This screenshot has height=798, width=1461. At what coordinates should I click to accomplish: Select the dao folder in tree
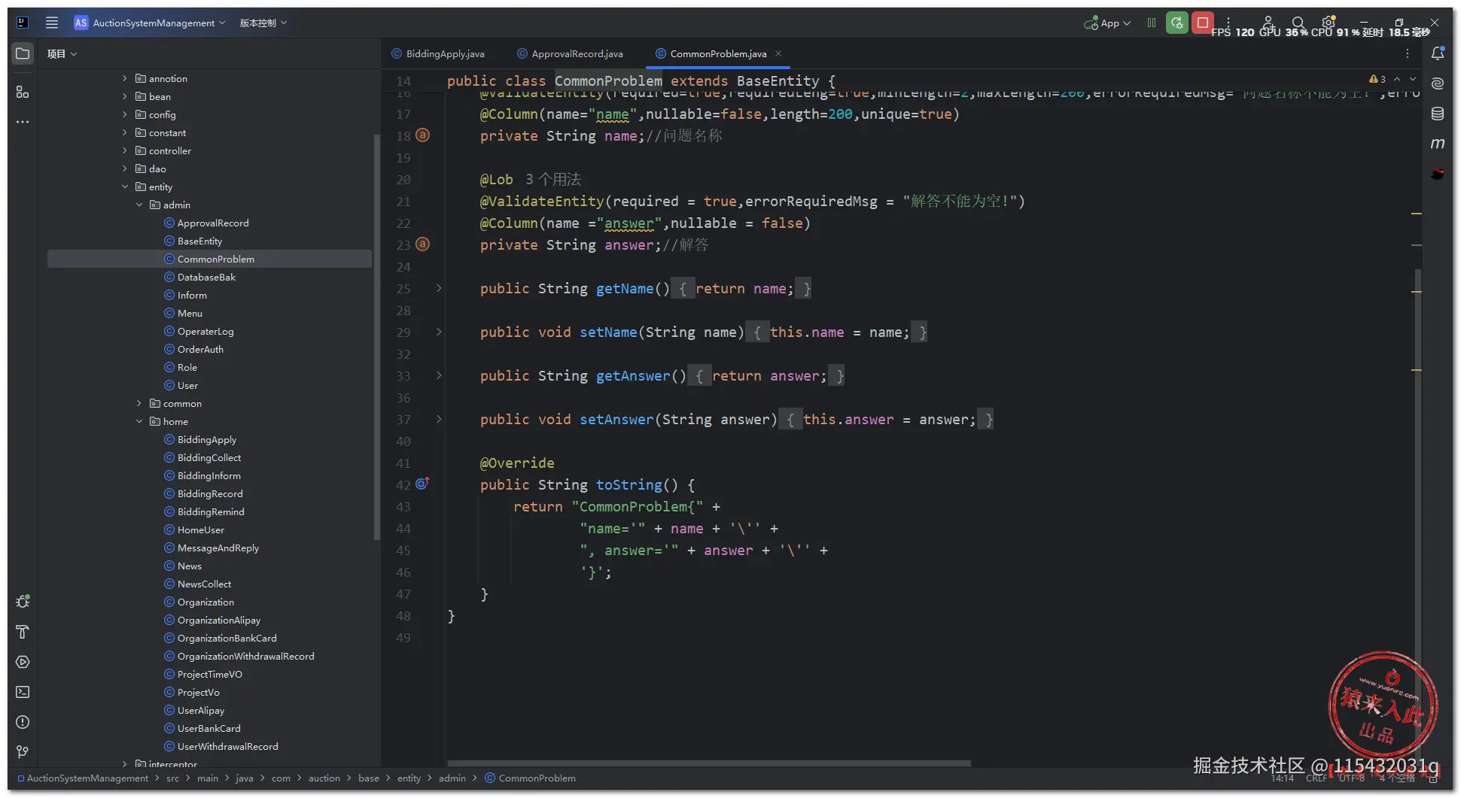pos(157,168)
